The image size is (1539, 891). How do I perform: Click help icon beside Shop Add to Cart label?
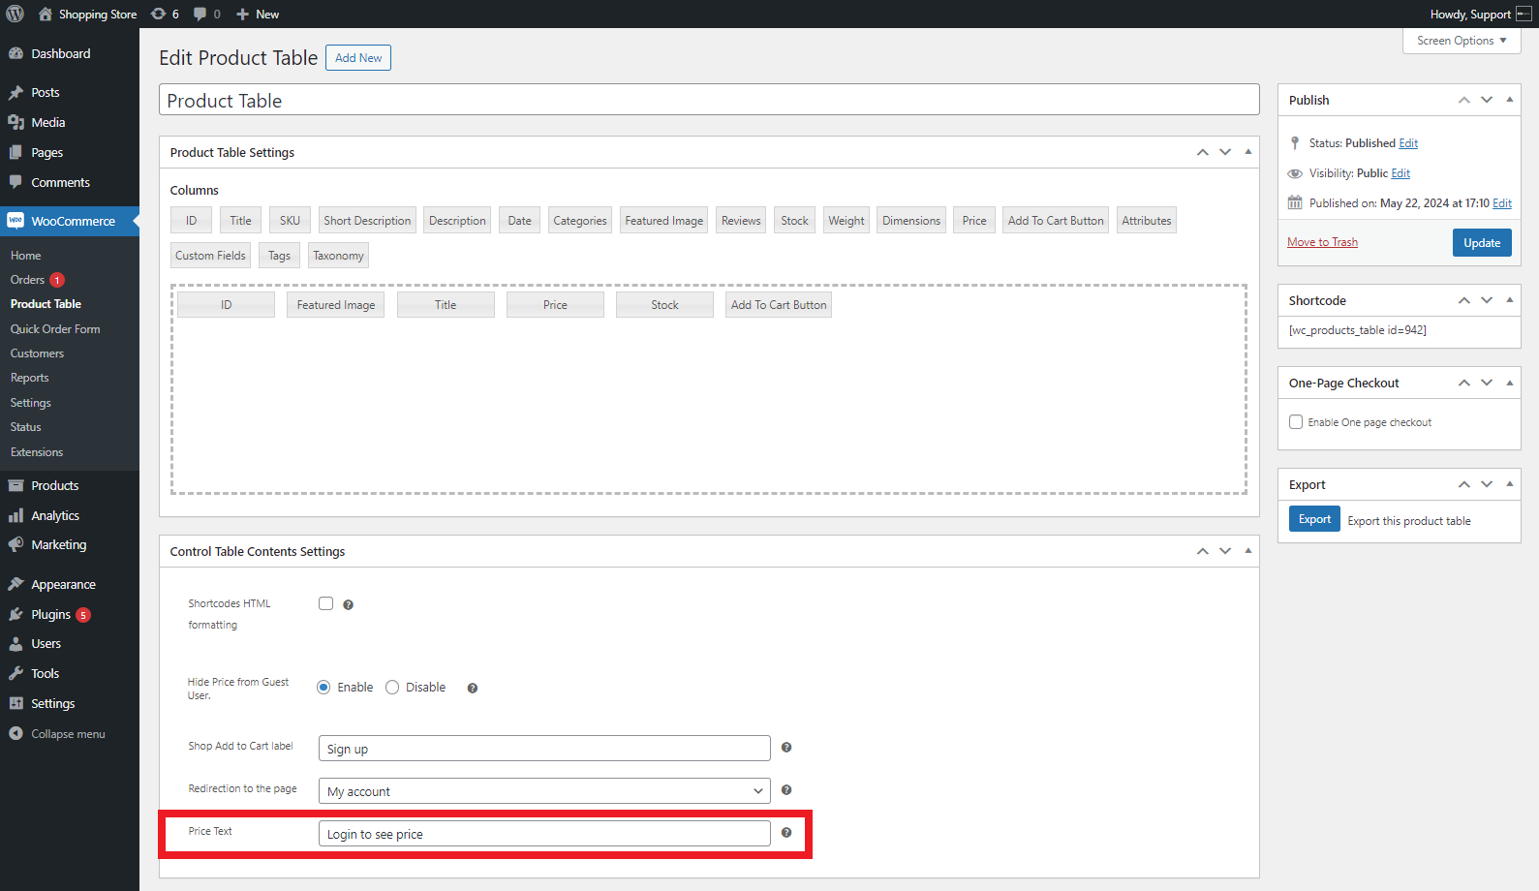pyautogui.click(x=786, y=748)
